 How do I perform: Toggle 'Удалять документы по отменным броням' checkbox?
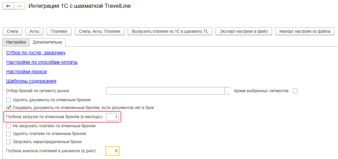click(x=9, y=100)
